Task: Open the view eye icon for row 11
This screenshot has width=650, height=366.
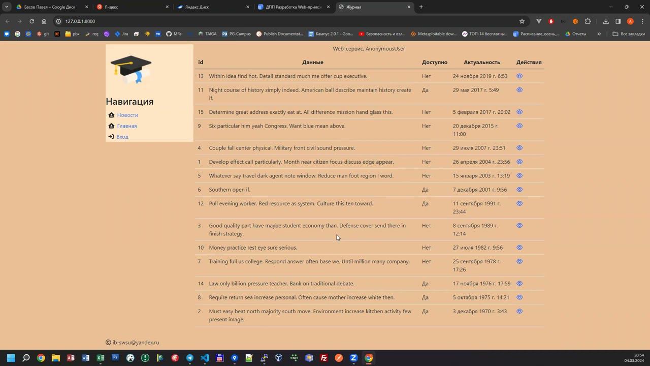Action: [x=519, y=90]
